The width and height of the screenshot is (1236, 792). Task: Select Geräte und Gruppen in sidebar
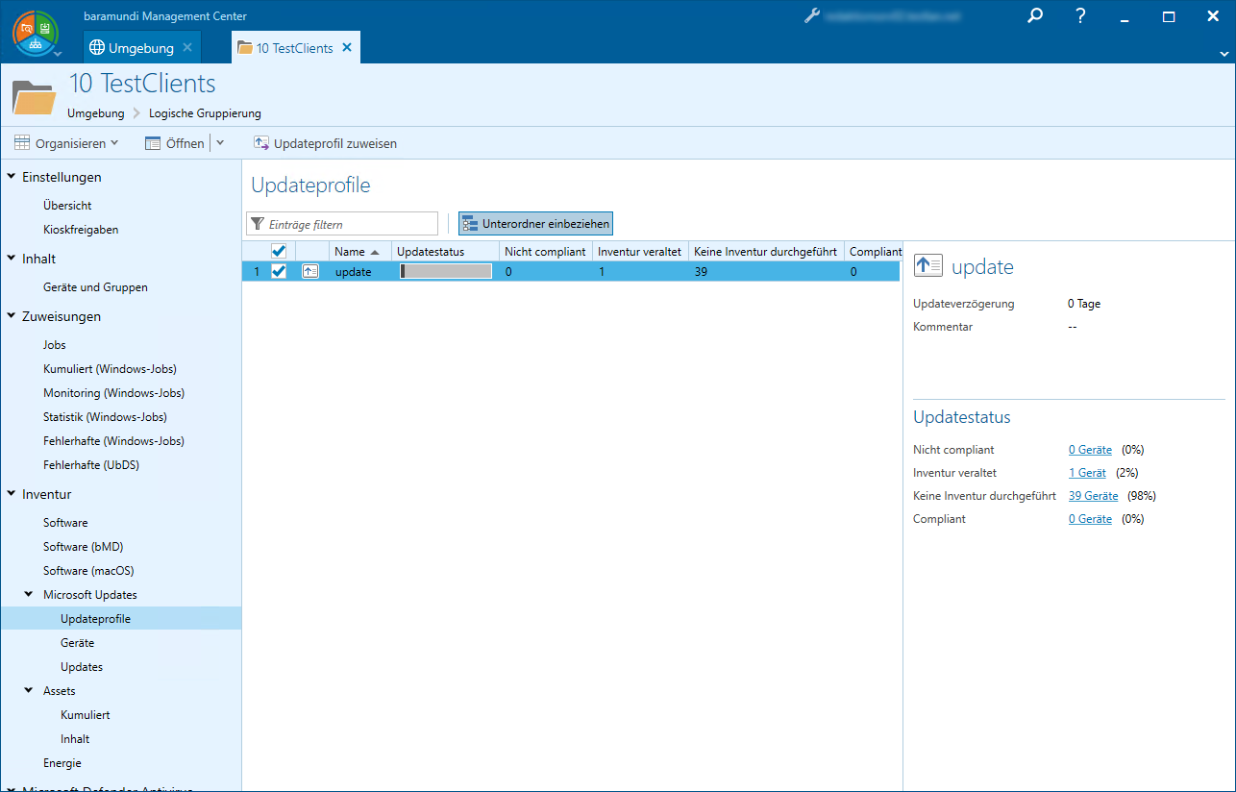click(x=95, y=287)
